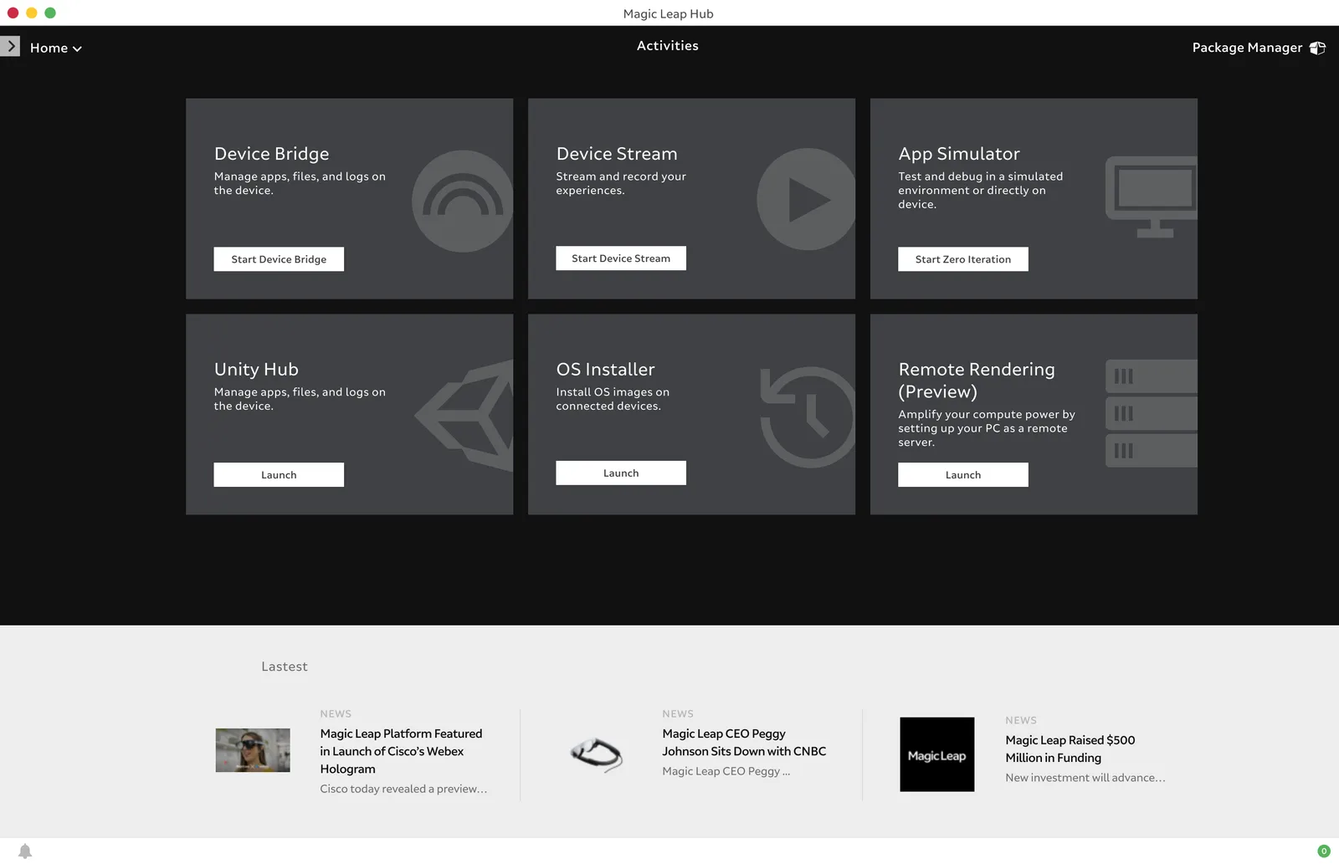Image resolution: width=1339 pixels, height=864 pixels.
Task: Open the headset news thumbnail
Action: [596, 754]
